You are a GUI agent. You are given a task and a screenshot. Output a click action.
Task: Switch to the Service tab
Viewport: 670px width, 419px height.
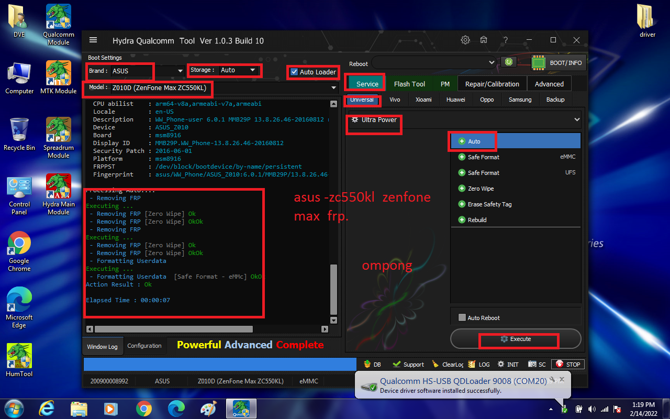367,84
